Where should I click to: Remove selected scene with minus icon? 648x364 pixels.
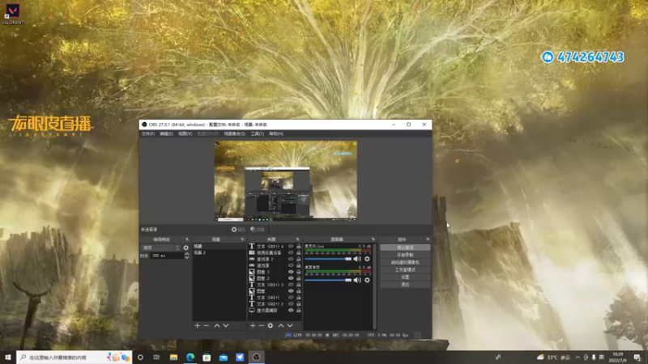(x=207, y=326)
